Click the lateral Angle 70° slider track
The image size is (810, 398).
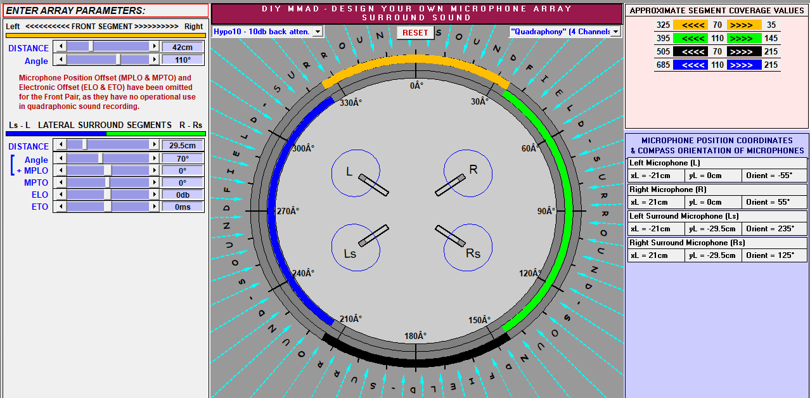(108, 158)
